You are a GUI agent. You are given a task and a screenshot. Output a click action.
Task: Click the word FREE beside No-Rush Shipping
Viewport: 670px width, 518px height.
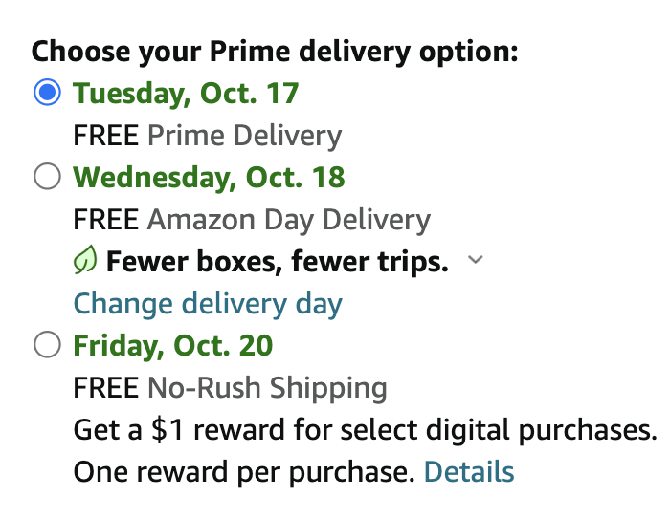[x=106, y=387]
